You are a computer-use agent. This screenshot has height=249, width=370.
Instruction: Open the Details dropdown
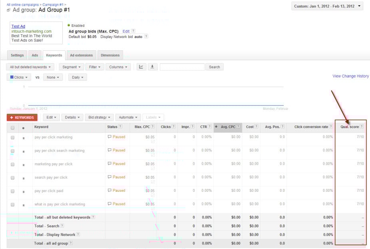72,117
